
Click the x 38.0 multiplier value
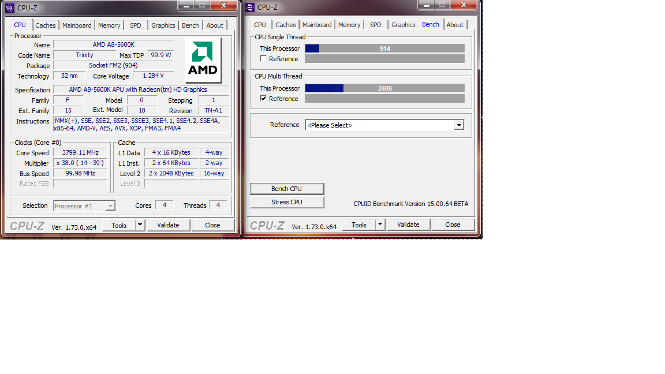81,163
